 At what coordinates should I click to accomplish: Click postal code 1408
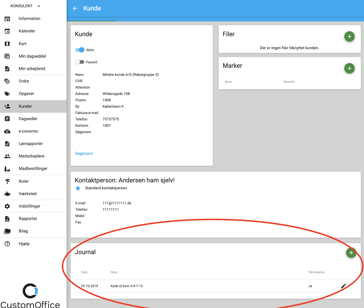(x=107, y=100)
